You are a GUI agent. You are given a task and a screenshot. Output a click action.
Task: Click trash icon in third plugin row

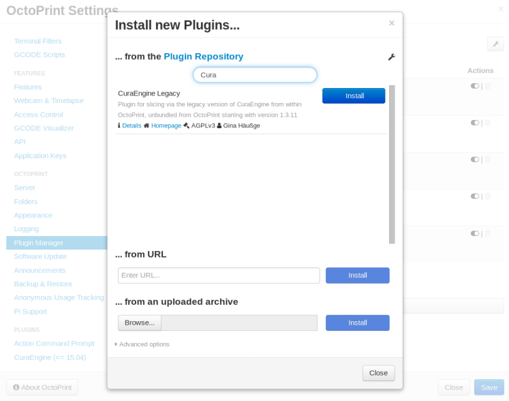[x=488, y=160]
